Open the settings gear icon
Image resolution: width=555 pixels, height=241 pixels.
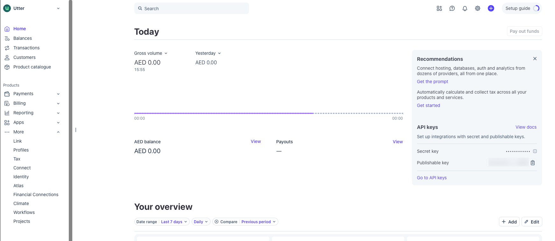coord(477,8)
